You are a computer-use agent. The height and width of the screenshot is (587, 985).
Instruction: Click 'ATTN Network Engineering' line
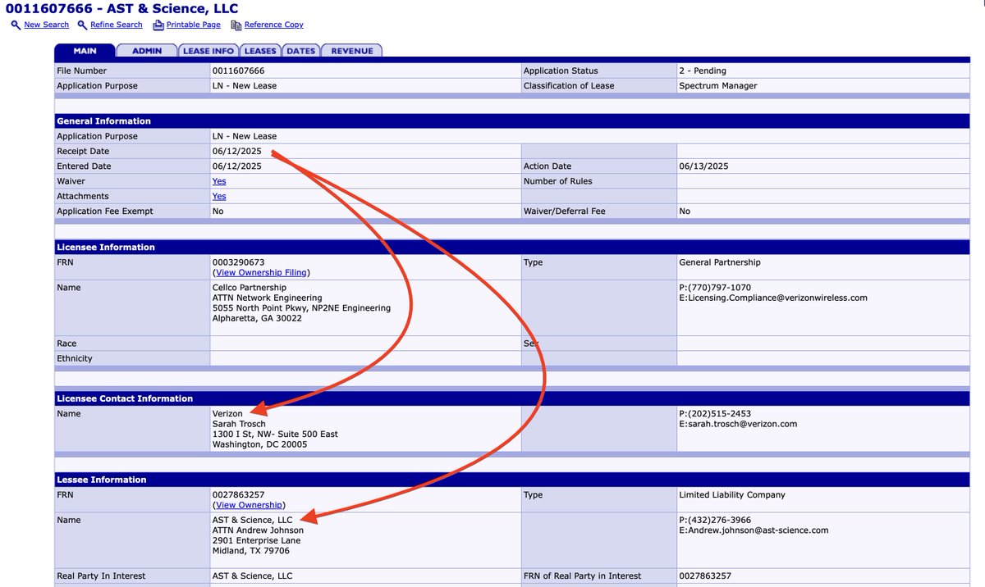267,298
